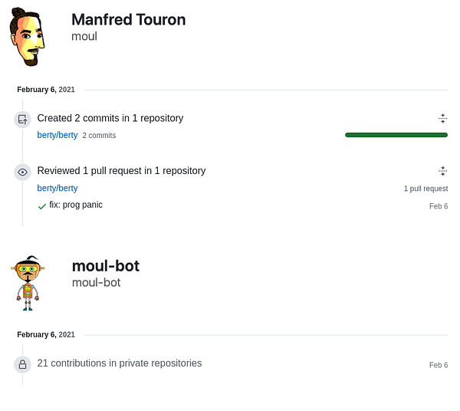This screenshot has width=460, height=411.
Task: Click the repository commits icon in the timeline
Action: point(22,119)
